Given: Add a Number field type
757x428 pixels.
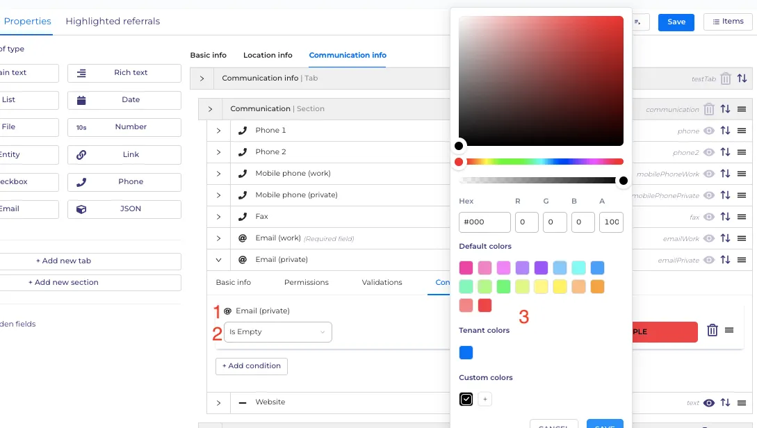Looking at the screenshot, I should (124, 127).
